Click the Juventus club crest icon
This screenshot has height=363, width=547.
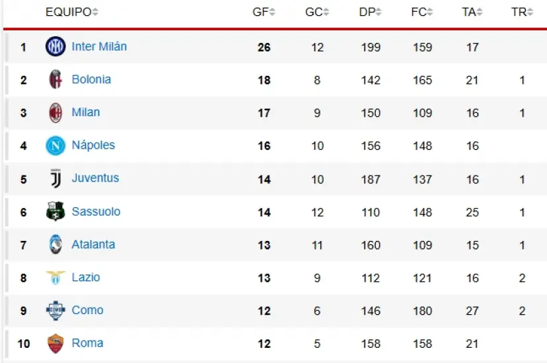coord(55,178)
